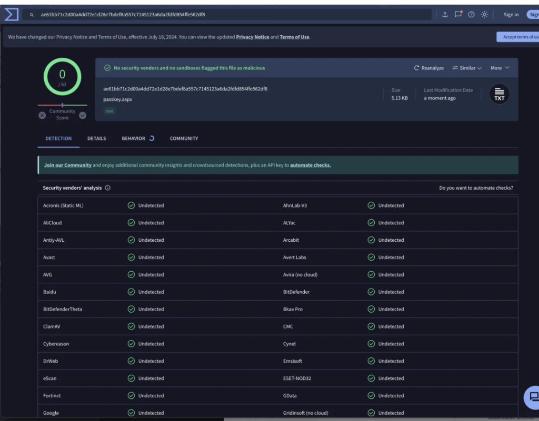The height and width of the screenshot is (421, 539).
Task: Click the passkey.aspx file name
Action: tap(117, 99)
